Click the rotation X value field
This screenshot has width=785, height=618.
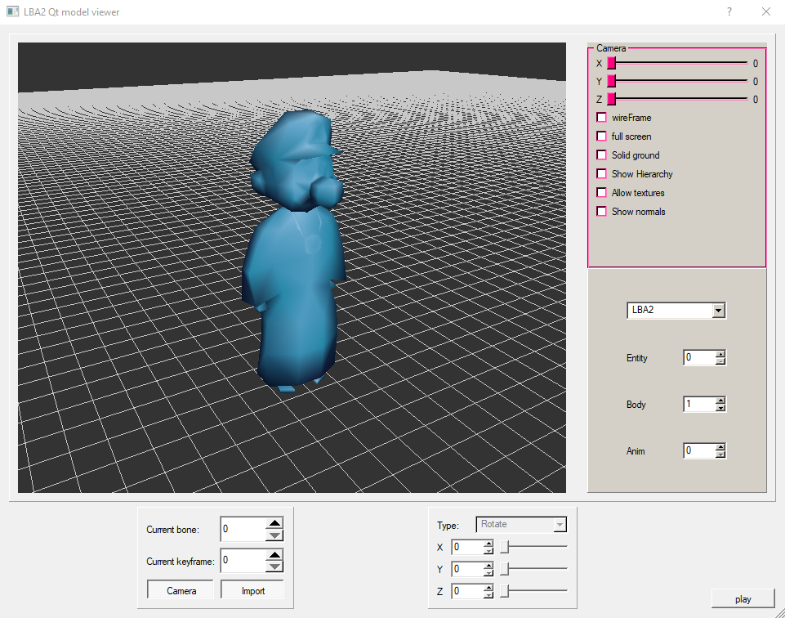(467, 547)
